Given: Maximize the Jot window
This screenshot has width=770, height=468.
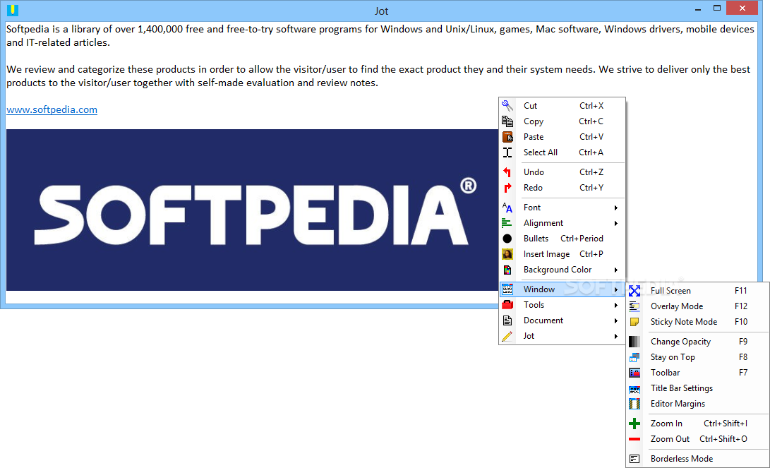Looking at the screenshot, I should point(717,8).
